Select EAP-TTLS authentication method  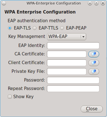(34, 28)
